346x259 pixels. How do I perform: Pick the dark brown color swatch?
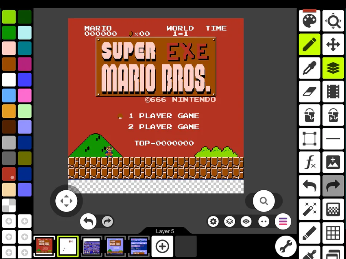coord(9,127)
